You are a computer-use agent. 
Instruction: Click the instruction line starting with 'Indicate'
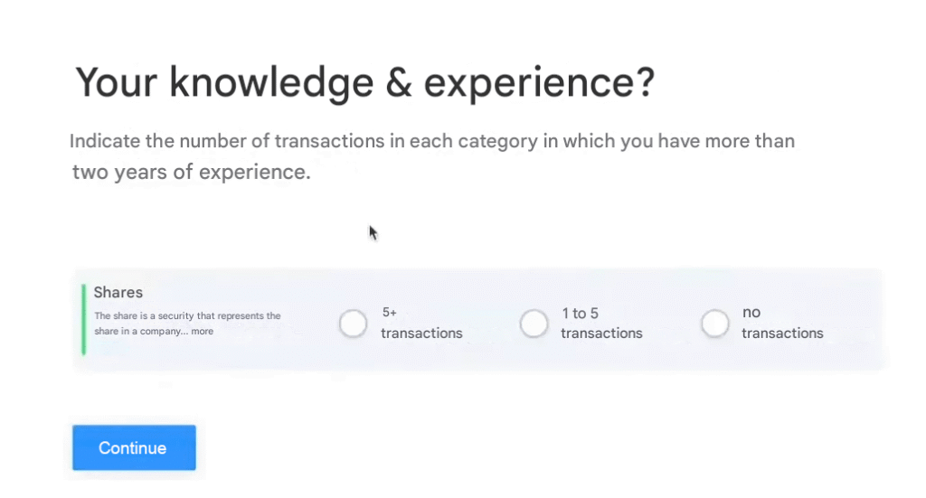tap(432, 142)
